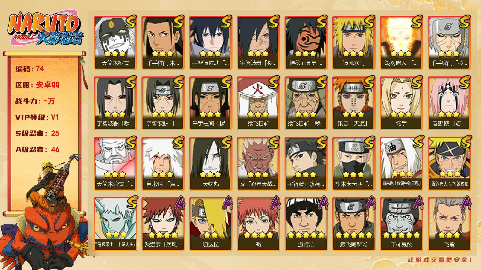Click the 编码: 74 label
This screenshot has width=481, height=270.
(30, 69)
